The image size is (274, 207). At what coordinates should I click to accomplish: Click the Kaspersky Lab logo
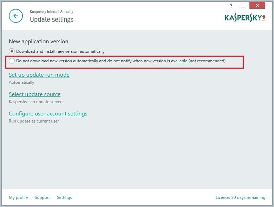coord(245,17)
